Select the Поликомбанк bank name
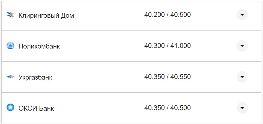Image resolution: width=263 pixels, height=124 pixels. (39, 46)
